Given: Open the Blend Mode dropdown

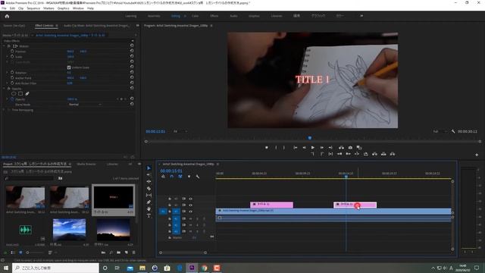Looking at the screenshot, I should (x=85, y=105).
